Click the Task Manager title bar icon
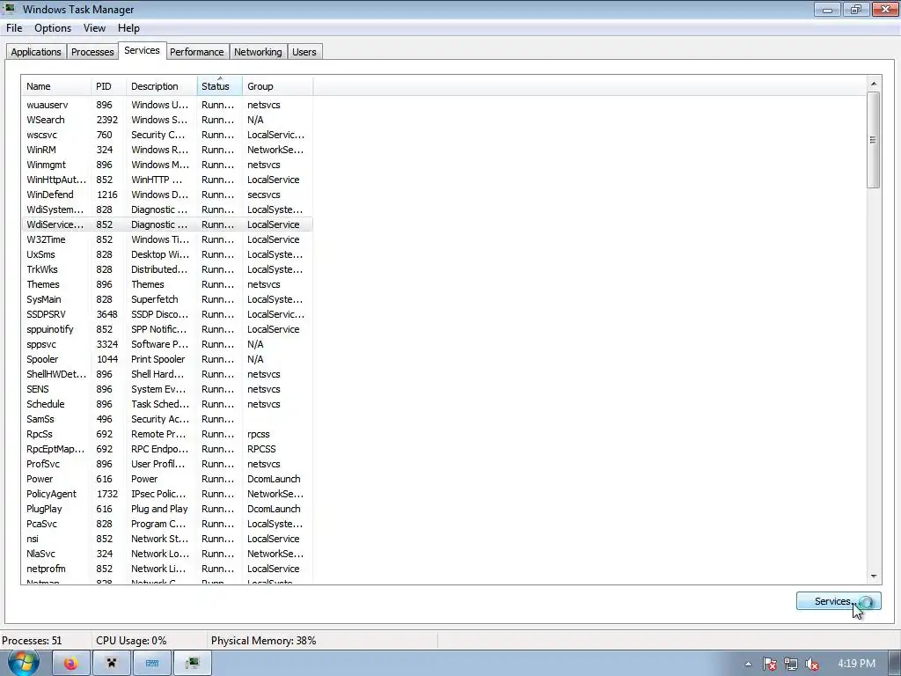This screenshot has height=676, width=901. click(x=9, y=9)
